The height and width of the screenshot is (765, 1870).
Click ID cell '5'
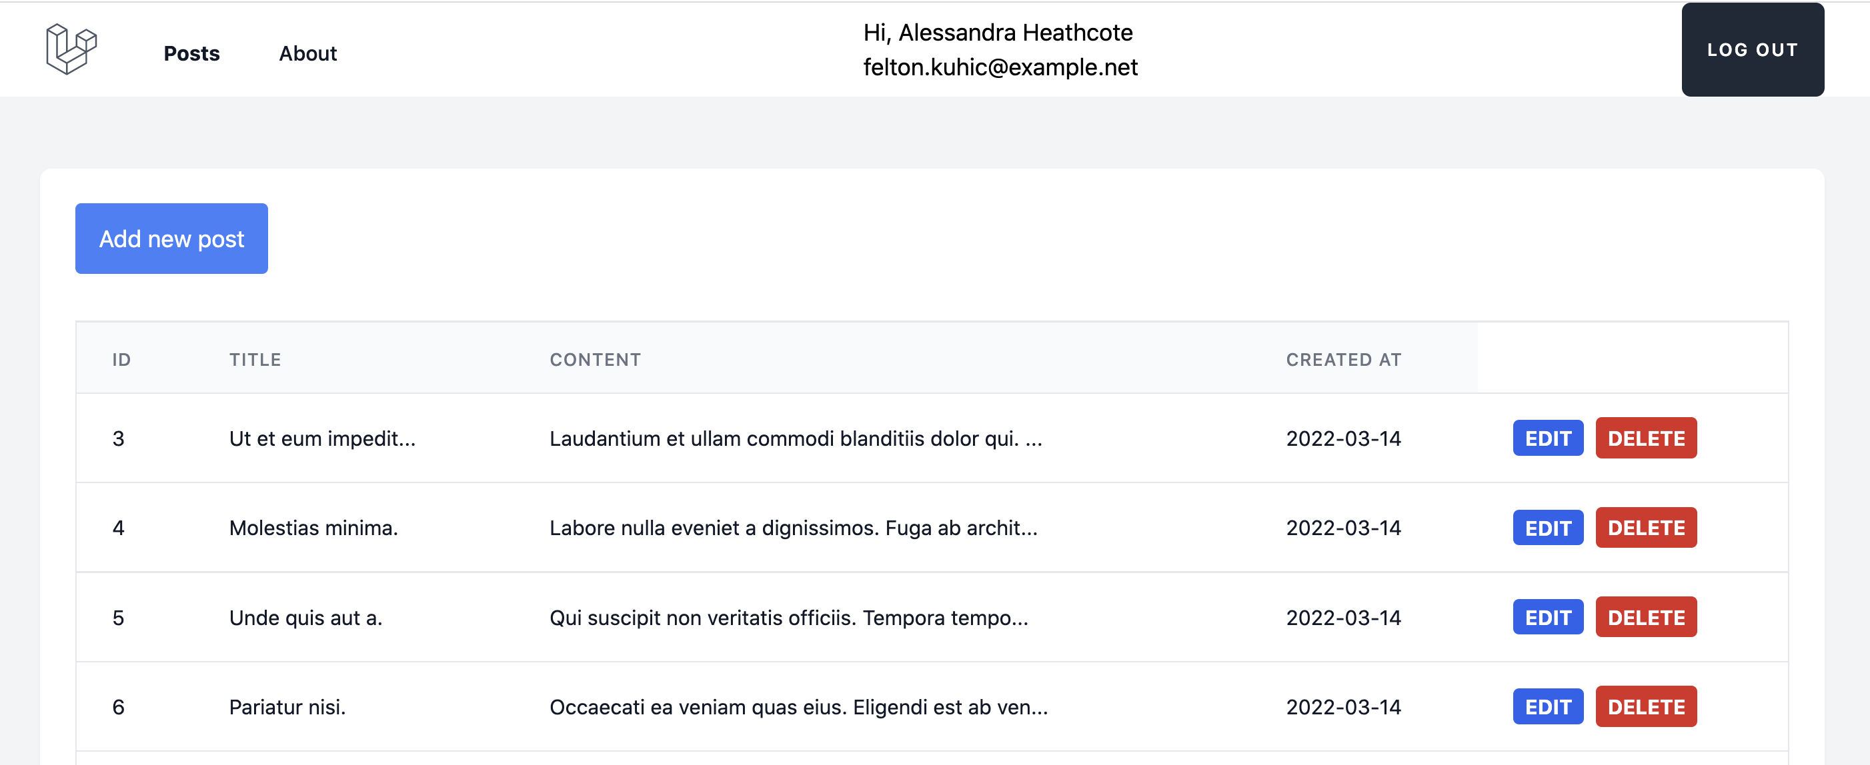118,617
